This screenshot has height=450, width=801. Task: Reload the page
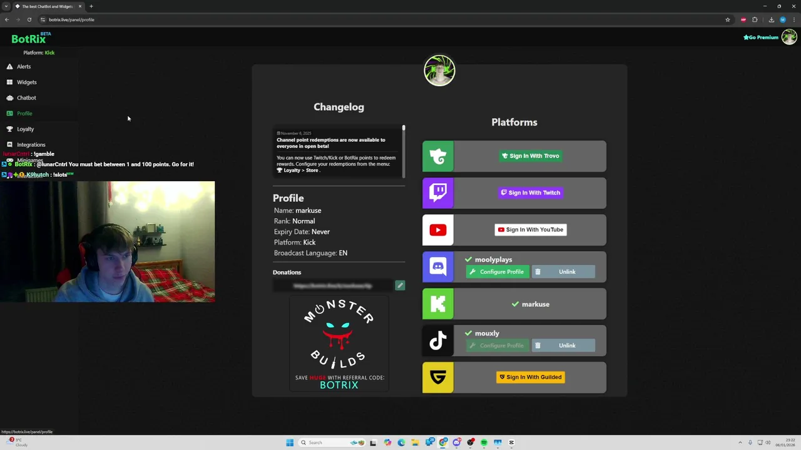(x=29, y=19)
